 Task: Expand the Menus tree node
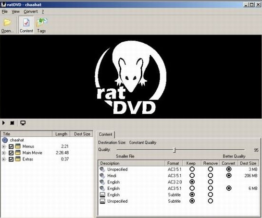4,146
